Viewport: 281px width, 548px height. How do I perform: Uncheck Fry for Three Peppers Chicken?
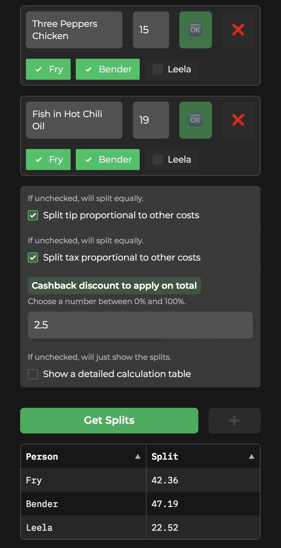coord(48,69)
